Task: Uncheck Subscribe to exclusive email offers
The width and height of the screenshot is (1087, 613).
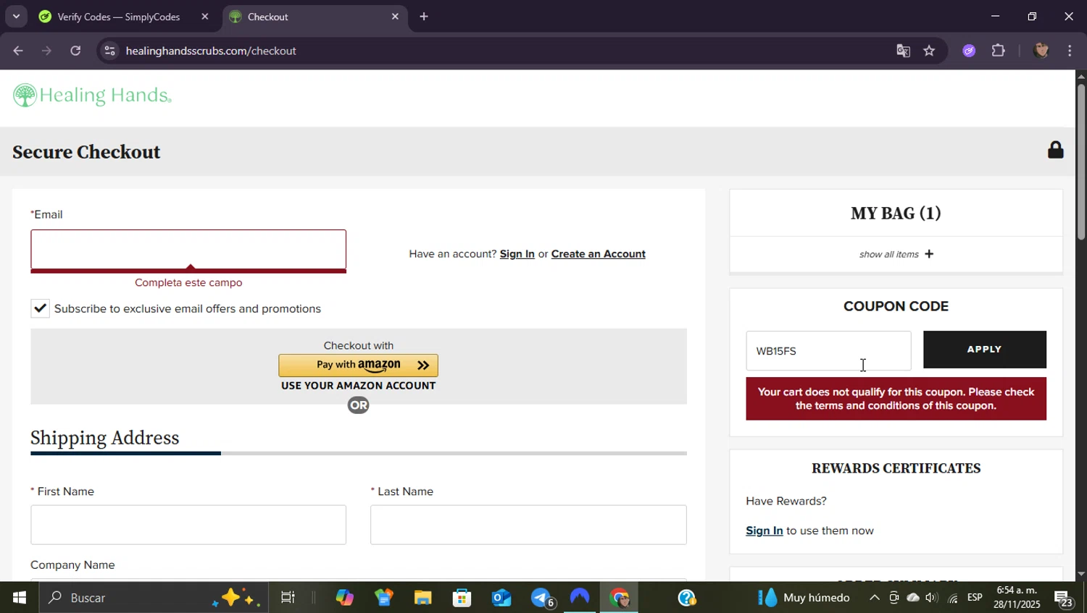Action: click(x=40, y=309)
